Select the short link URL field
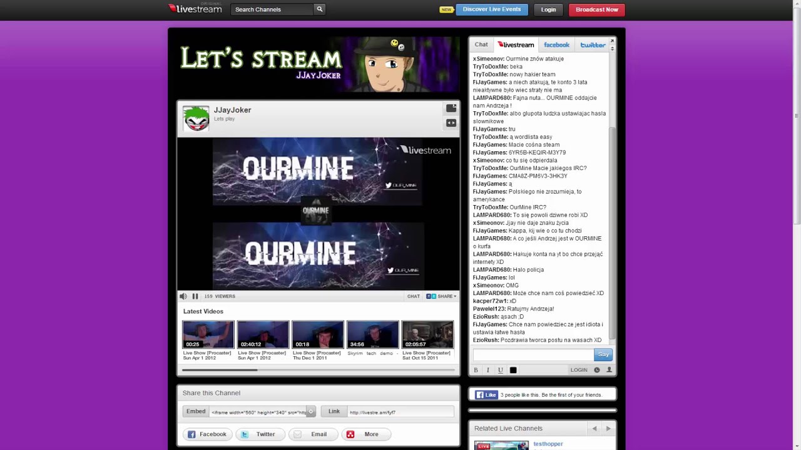Screen dimensions: 801x450 point(400,412)
